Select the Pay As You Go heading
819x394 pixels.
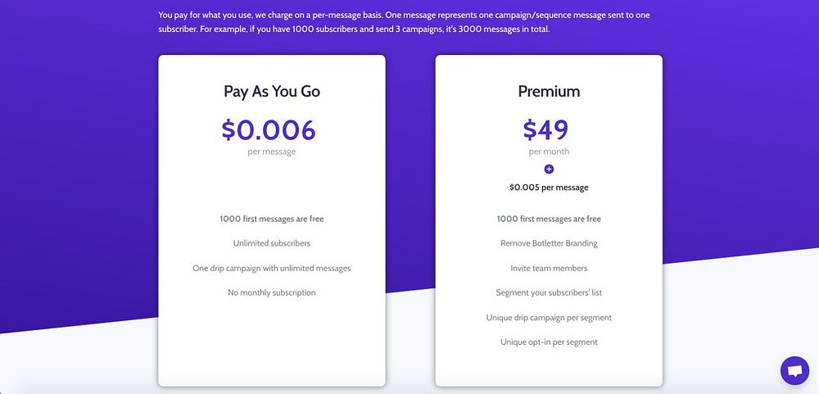coord(272,92)
